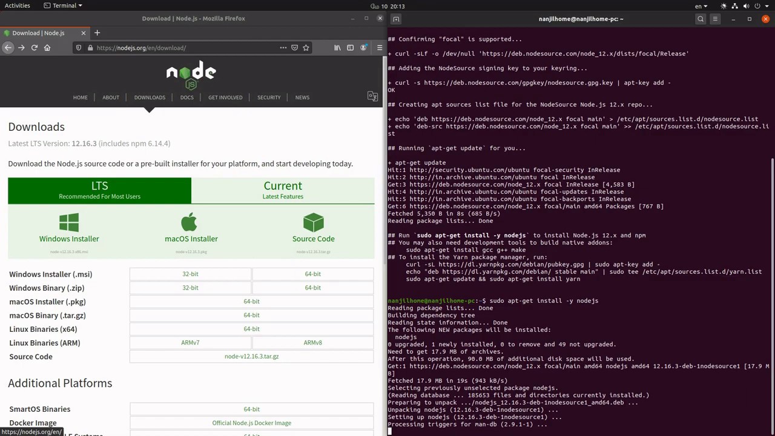Click the 'Additional Platforms' heading

60,383
